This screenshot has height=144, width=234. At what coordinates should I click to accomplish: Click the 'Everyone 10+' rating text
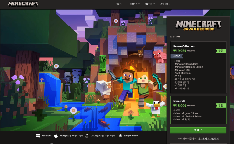click(x=131, y=135)
